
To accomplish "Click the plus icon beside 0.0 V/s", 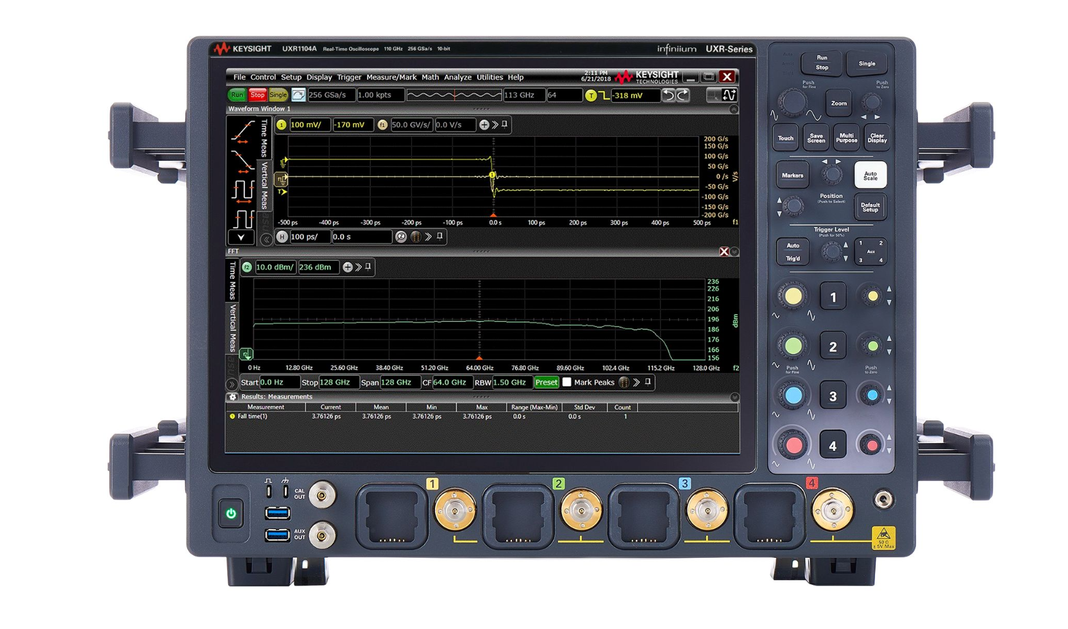I will (x=484, y=125).
